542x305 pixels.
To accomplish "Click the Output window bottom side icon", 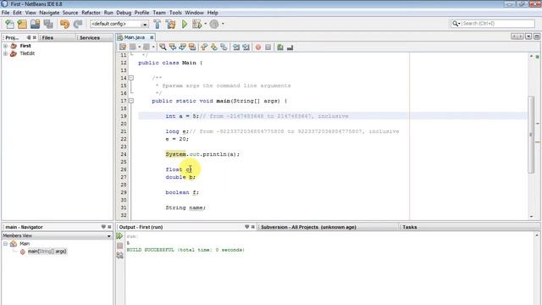I will coord(119,255).
